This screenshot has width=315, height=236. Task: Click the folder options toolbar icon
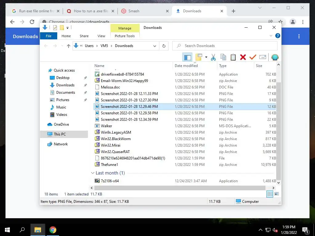(x=199, y=57)
